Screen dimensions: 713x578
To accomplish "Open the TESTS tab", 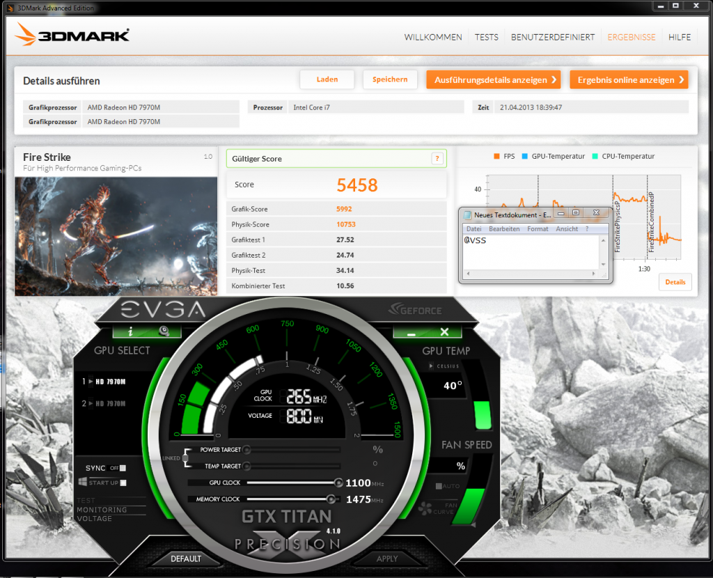I will click(487, 38).
